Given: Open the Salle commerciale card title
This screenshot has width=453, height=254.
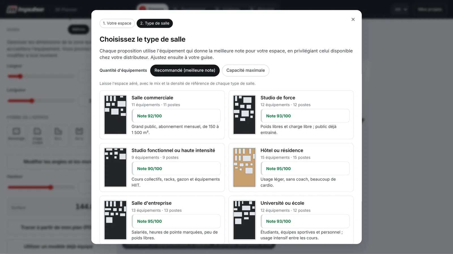Looking at the screenshot, I should tap(152, 98).
